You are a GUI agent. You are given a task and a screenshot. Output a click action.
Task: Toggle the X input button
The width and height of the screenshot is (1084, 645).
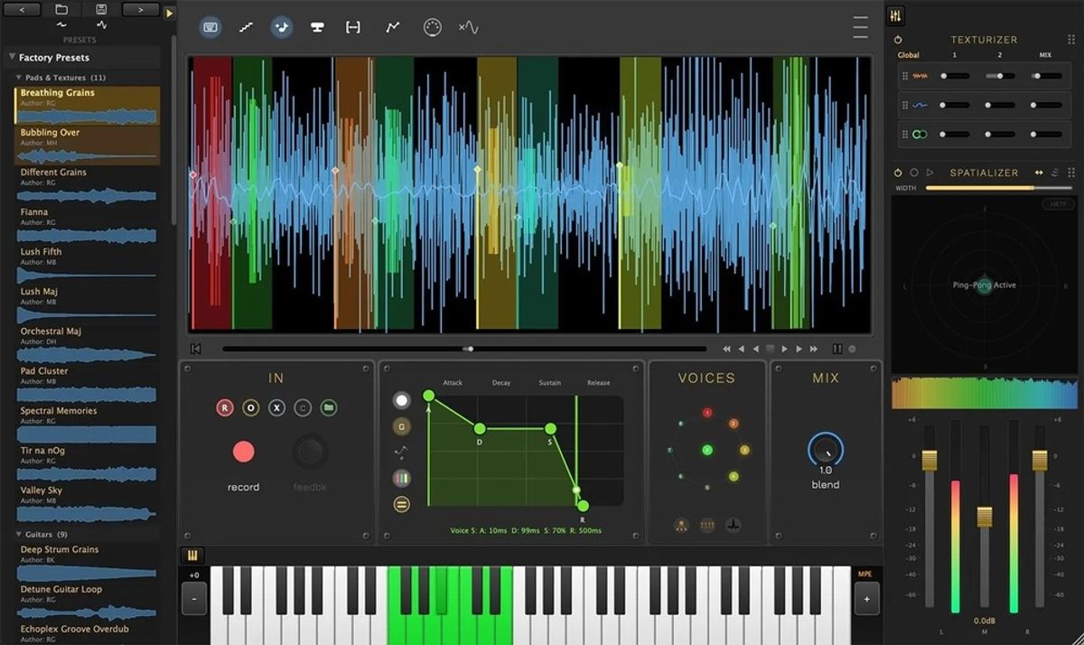coord(277,408)
